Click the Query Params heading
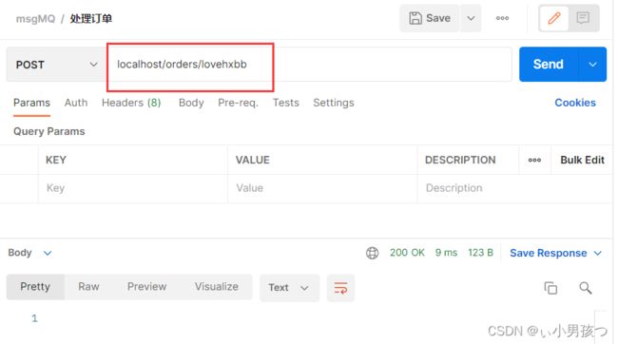The height and width of the screenshot is (344, 618). (x=48, y=131)
